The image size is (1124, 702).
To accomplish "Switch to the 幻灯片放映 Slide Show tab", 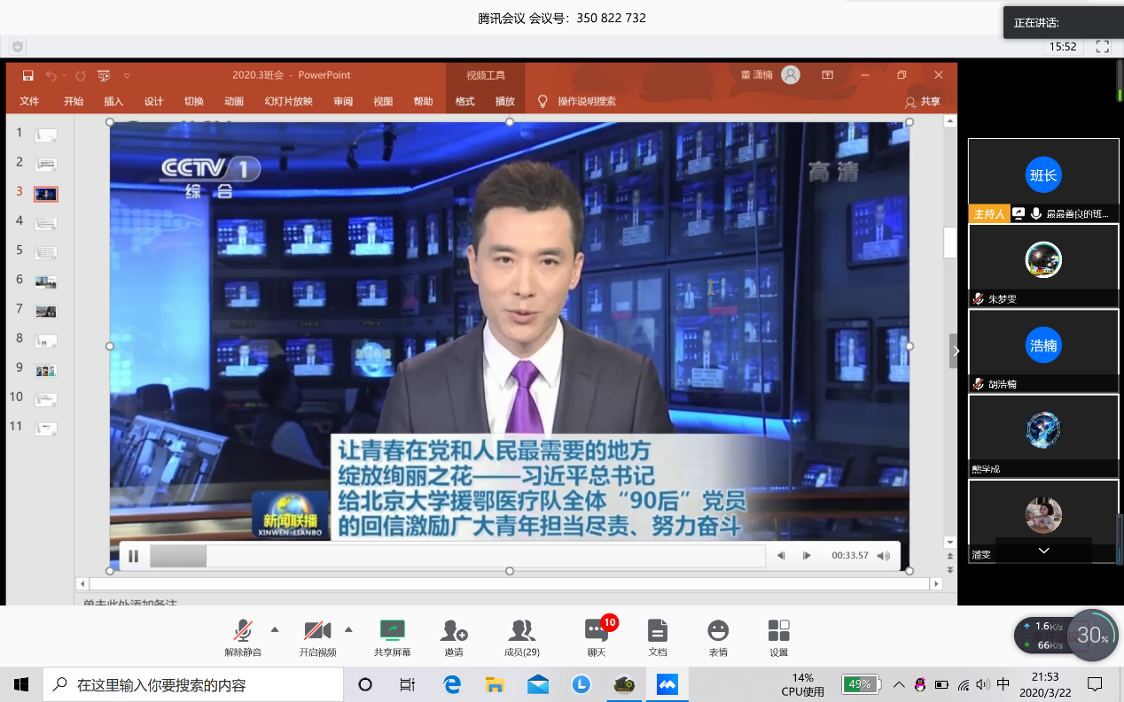I will tap(289, 101).
